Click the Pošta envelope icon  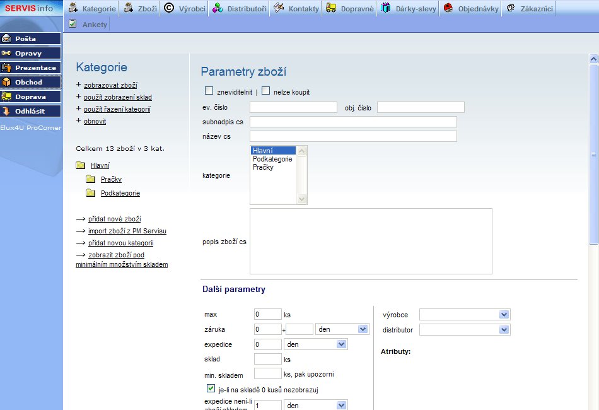point(6,38)
